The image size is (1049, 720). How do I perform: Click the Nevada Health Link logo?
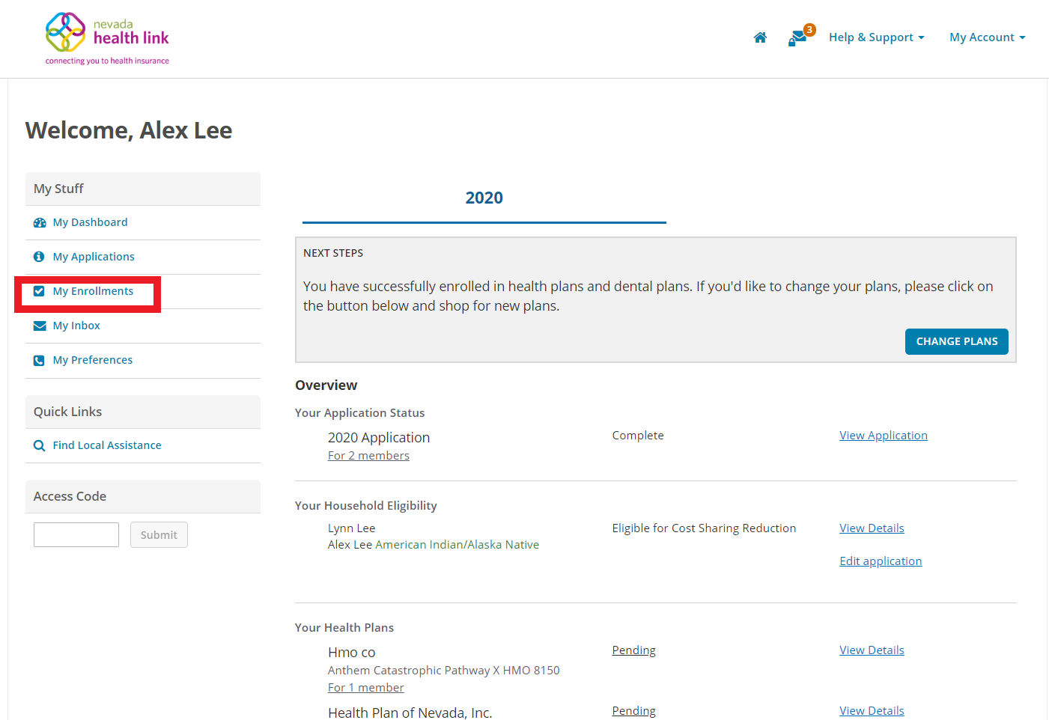pyautogui.click(x=107, y=38)
